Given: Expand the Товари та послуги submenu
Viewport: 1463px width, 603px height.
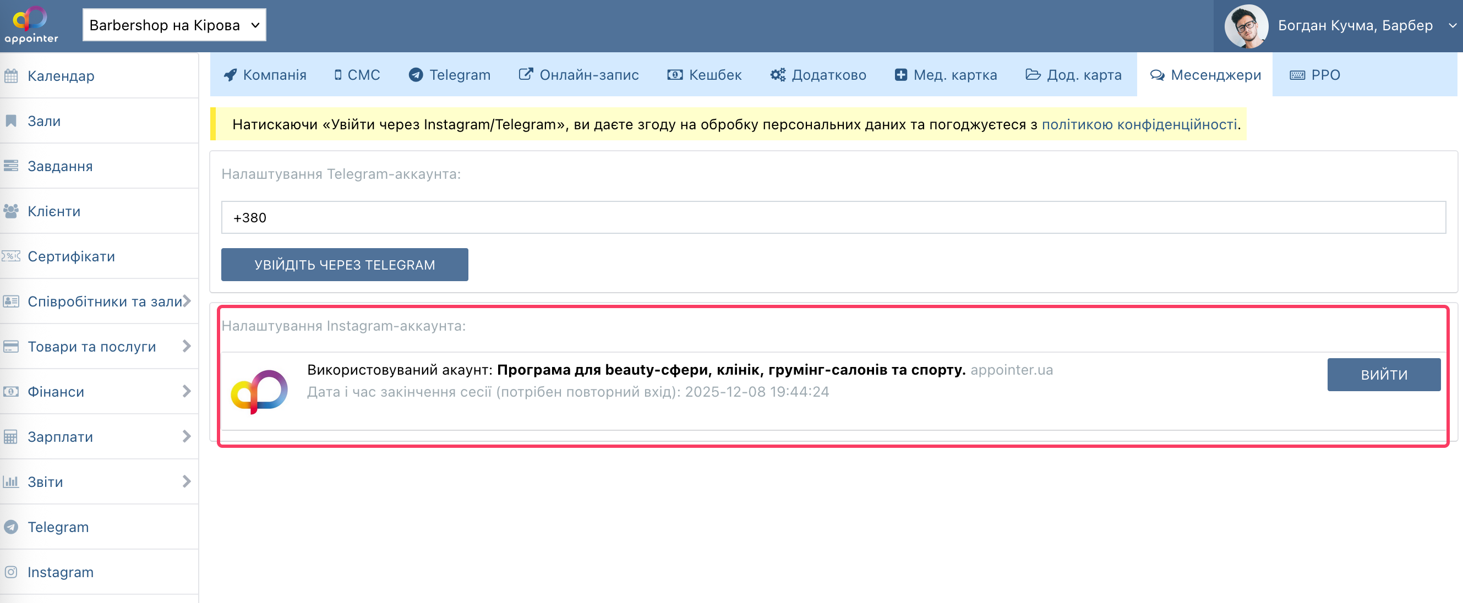Looking at the screenshot, I should click(x=186, y=347).
